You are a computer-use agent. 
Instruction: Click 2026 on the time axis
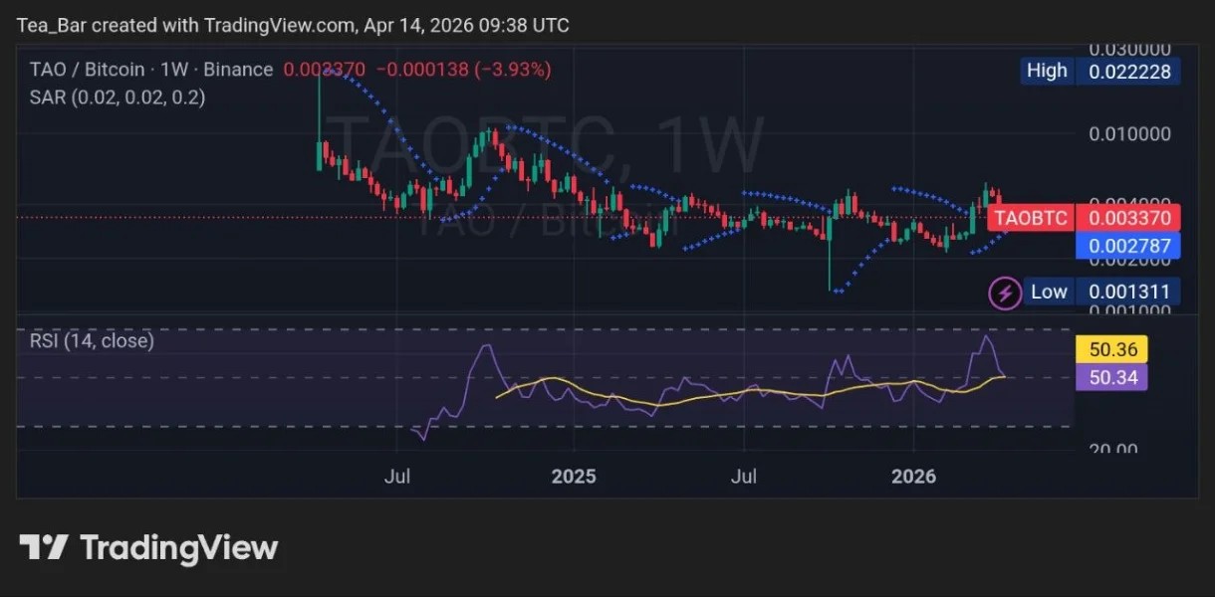(x=914, y=477)
